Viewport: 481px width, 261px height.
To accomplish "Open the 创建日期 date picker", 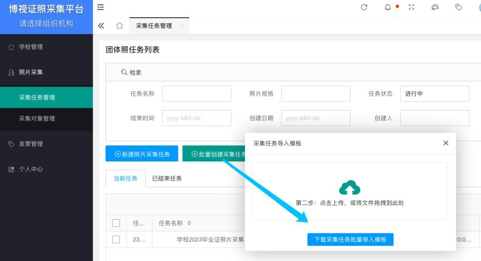I will point(315,118).
